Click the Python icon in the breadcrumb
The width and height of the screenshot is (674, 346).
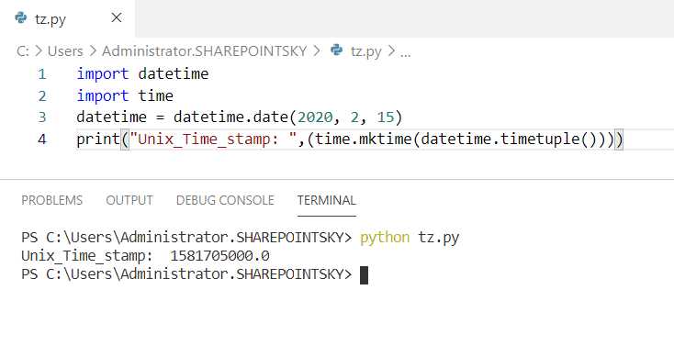click(x=337, y=50)
